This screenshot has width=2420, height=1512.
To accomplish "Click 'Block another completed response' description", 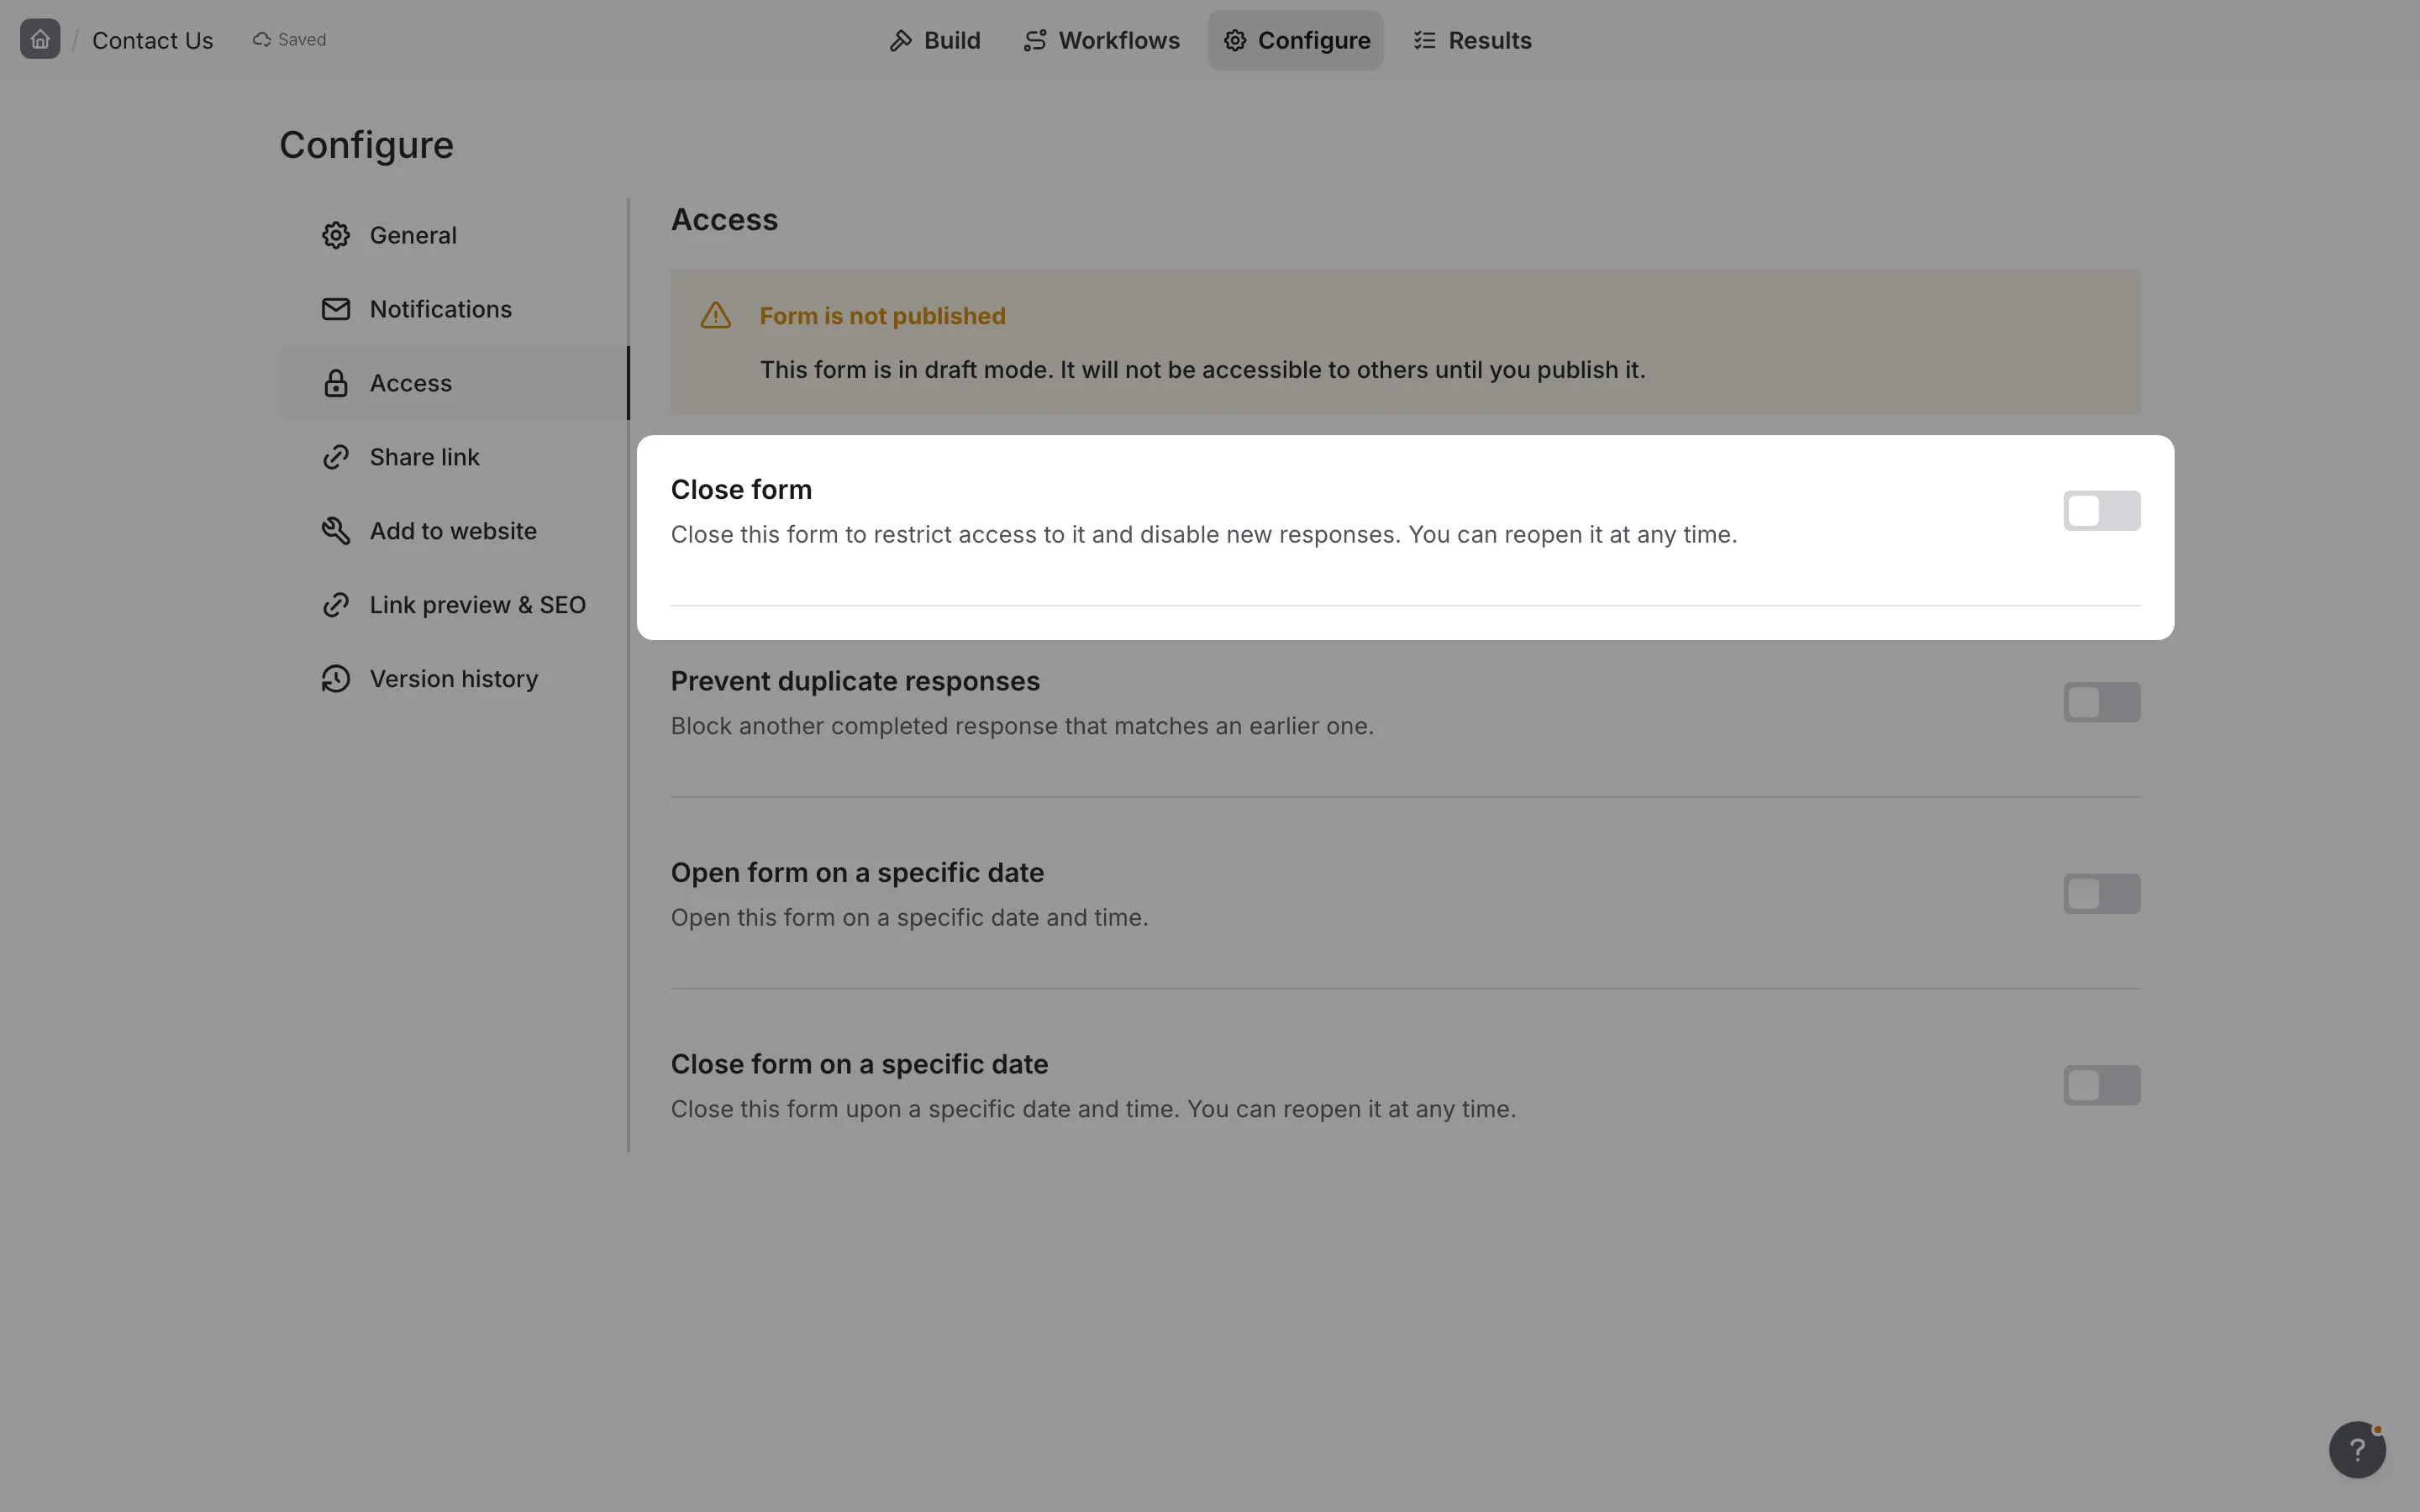I will [x=1022, y=726].
